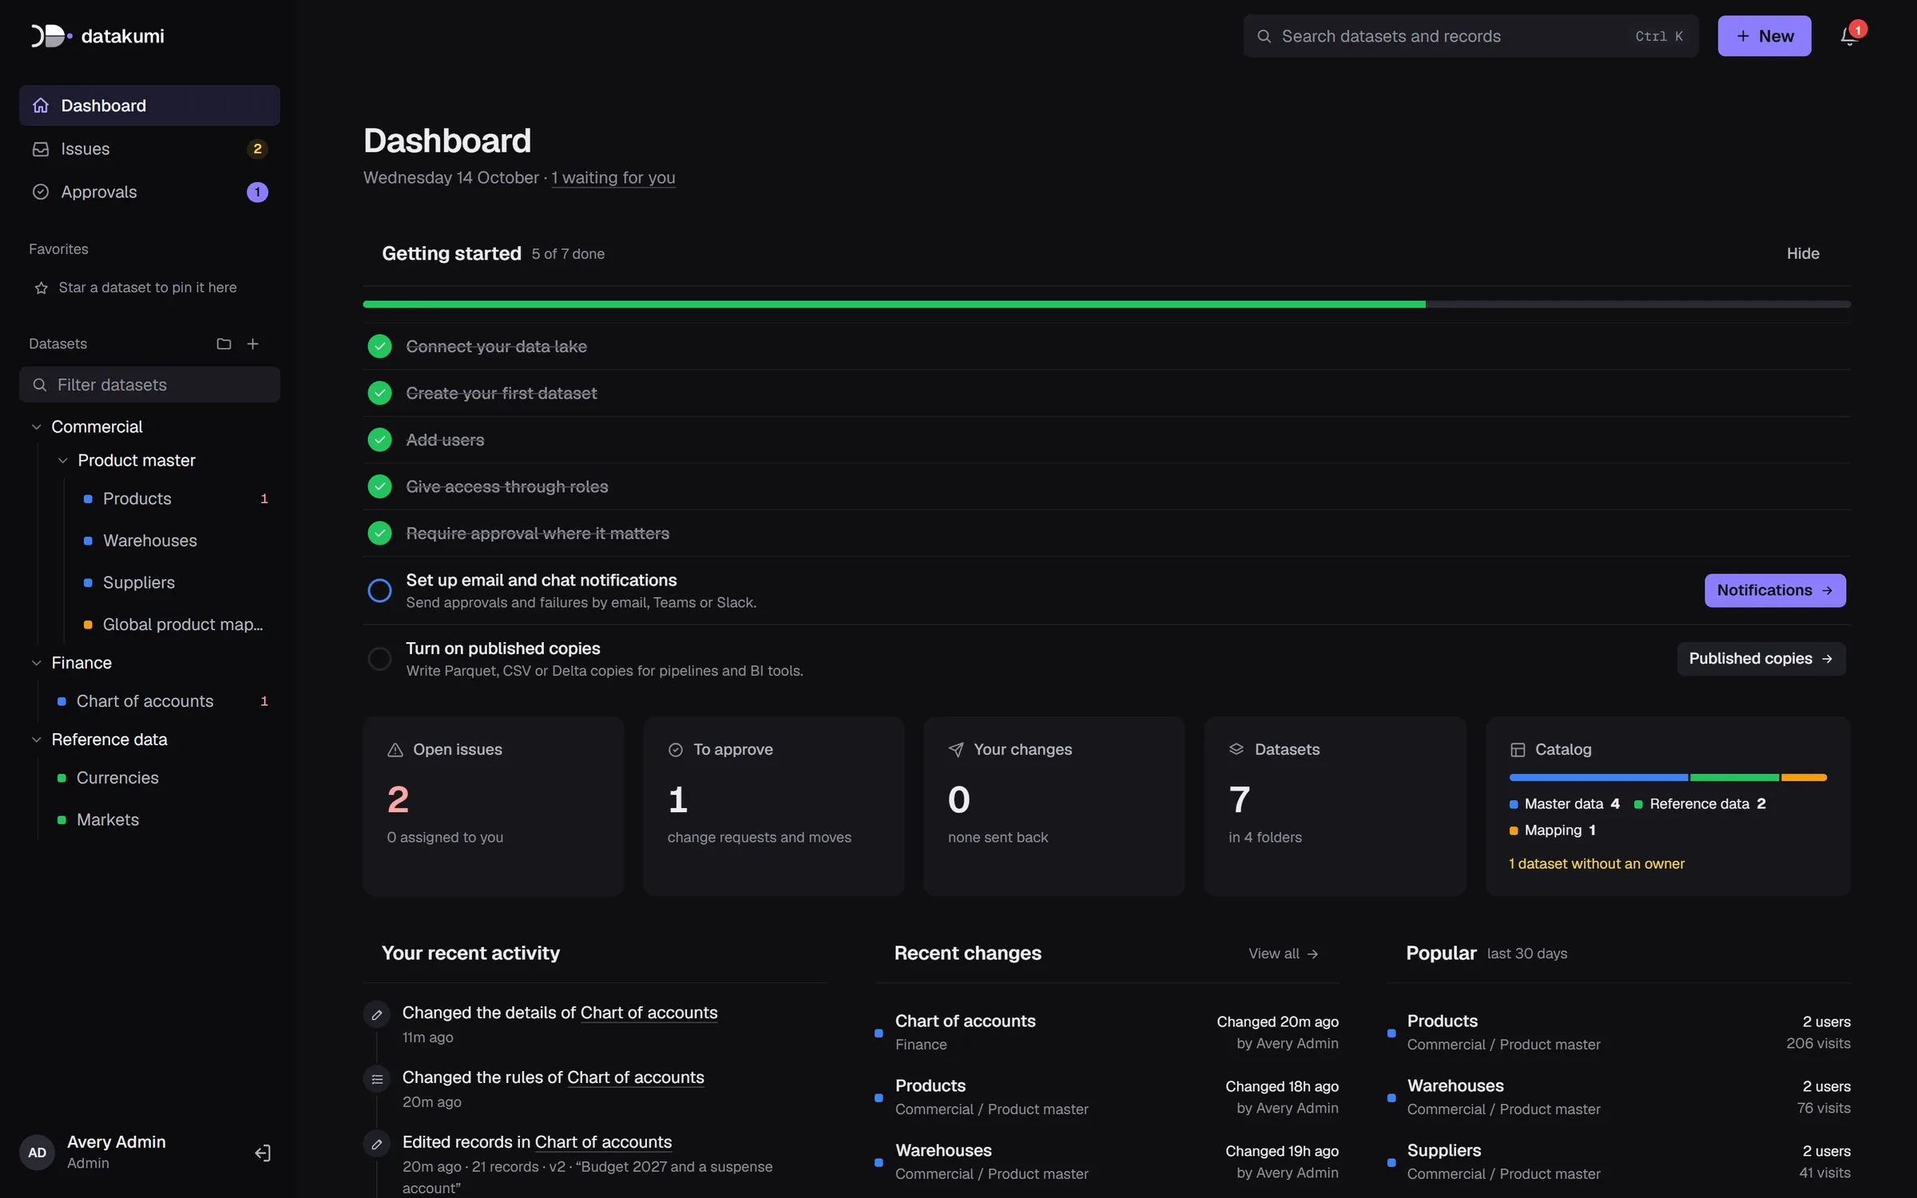Open Approvals in the sidebar
This screenshot has height=1198, width=1917.
(x=149, y=192)
